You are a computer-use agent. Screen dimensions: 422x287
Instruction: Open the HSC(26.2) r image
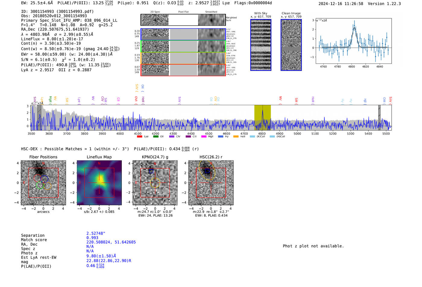click(x=211, y=182)
